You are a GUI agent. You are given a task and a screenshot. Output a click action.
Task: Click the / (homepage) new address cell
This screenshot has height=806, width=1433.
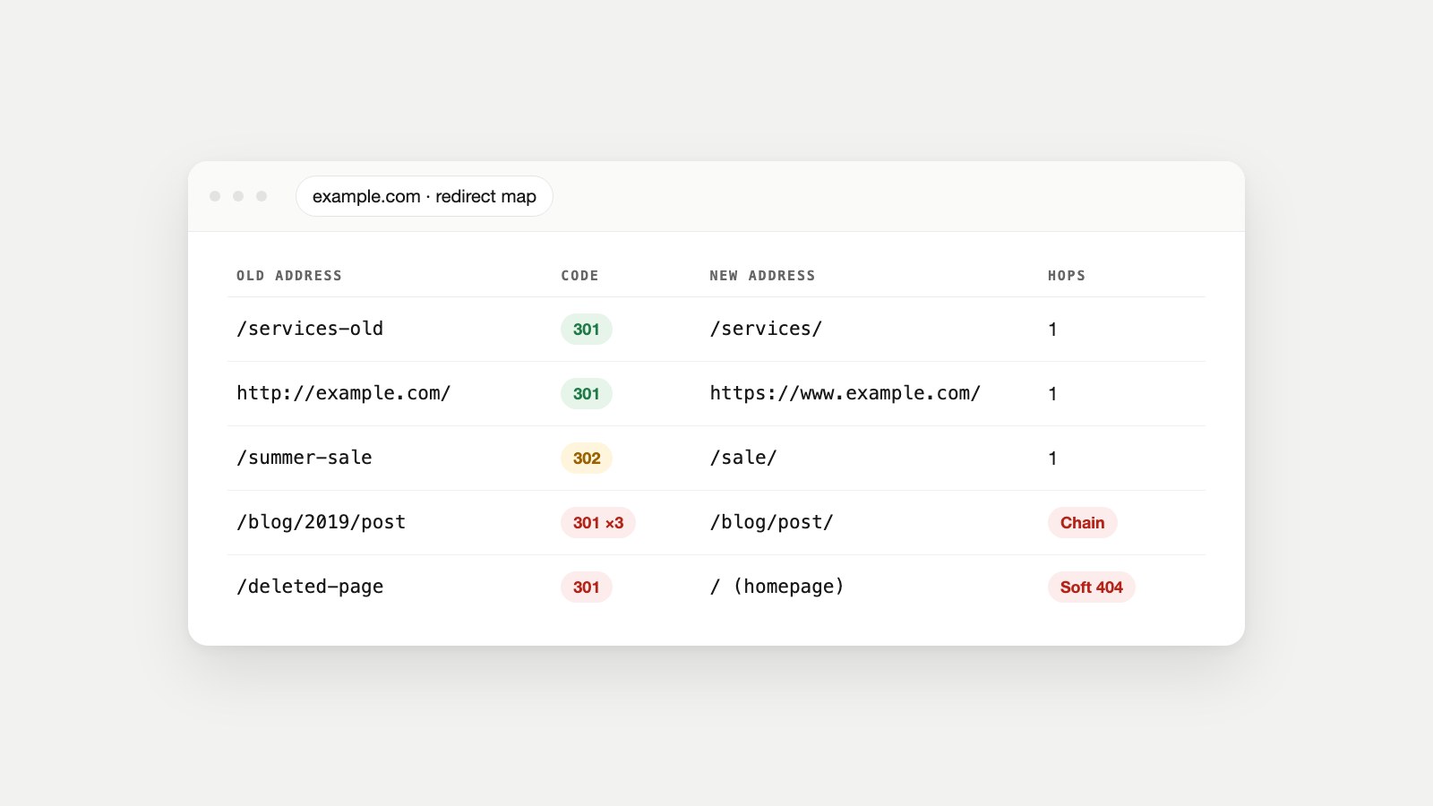[x=777, y=587]
